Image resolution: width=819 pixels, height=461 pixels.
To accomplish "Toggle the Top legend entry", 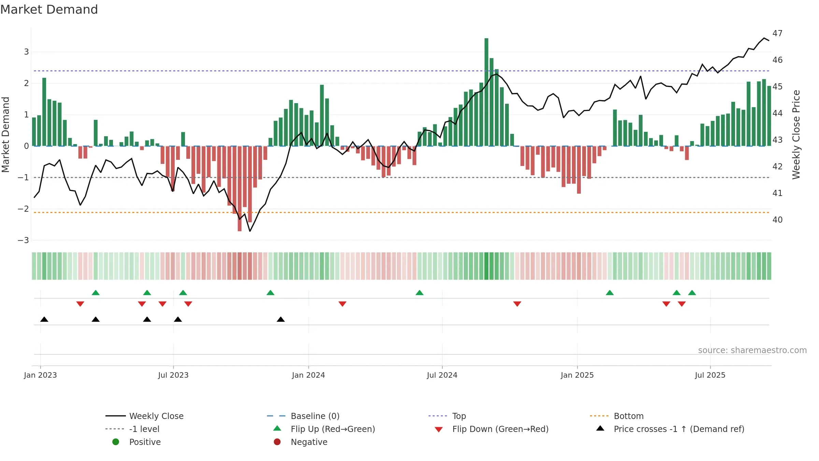I will pyautogui.click(x=447, y=416).
